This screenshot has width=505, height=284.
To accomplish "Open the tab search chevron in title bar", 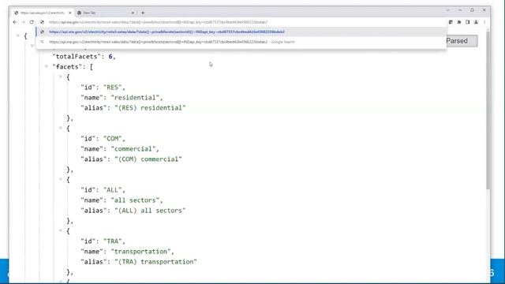I will (x=447, y=10).
